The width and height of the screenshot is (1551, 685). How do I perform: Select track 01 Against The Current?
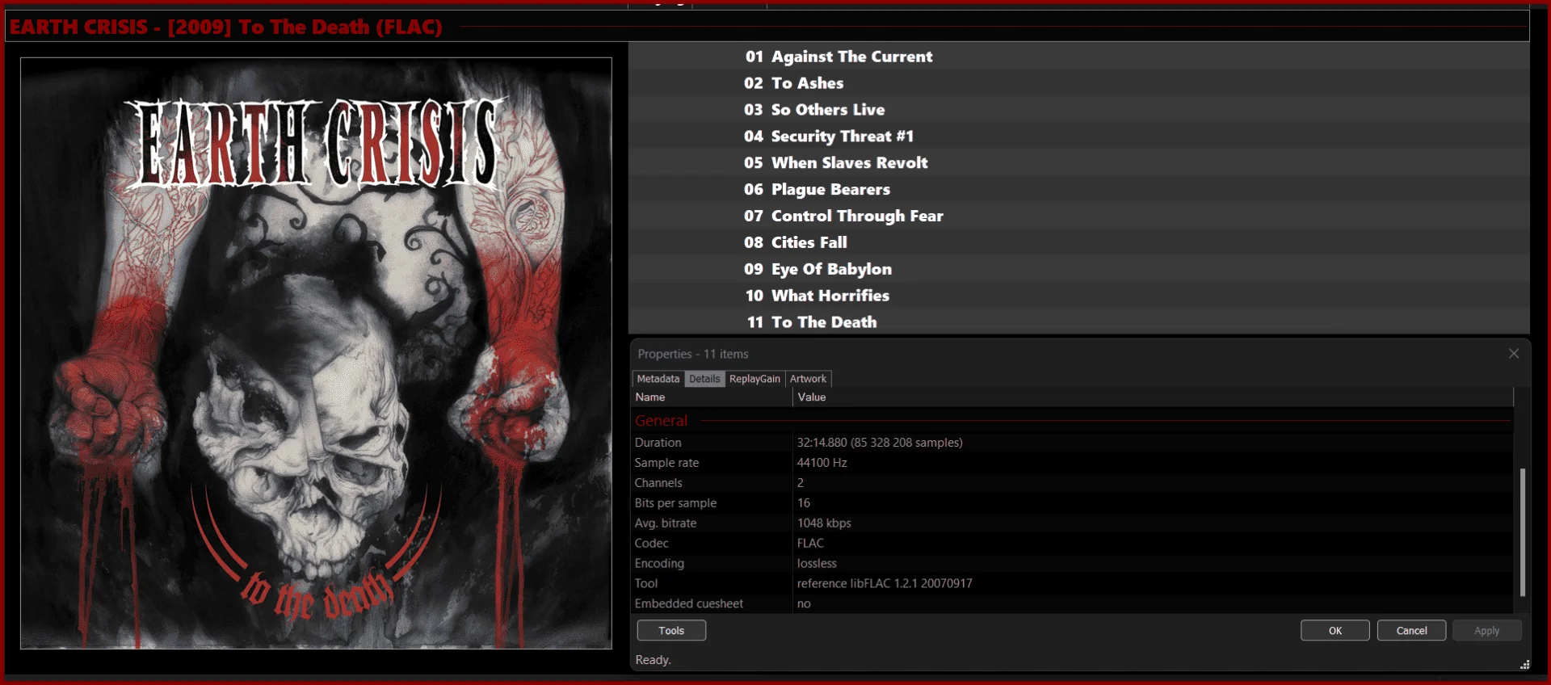1079,57
